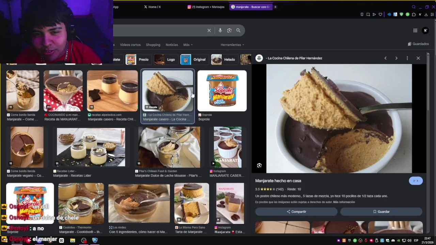Filter images by Precio chip
The width and height of the screenshot is (436, 245).
pos(138,60)
